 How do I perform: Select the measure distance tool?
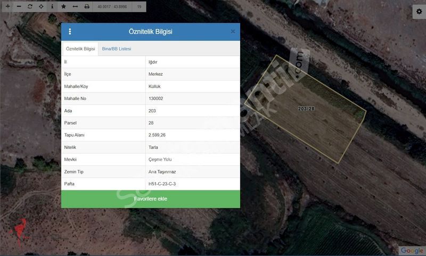point(75,6)
